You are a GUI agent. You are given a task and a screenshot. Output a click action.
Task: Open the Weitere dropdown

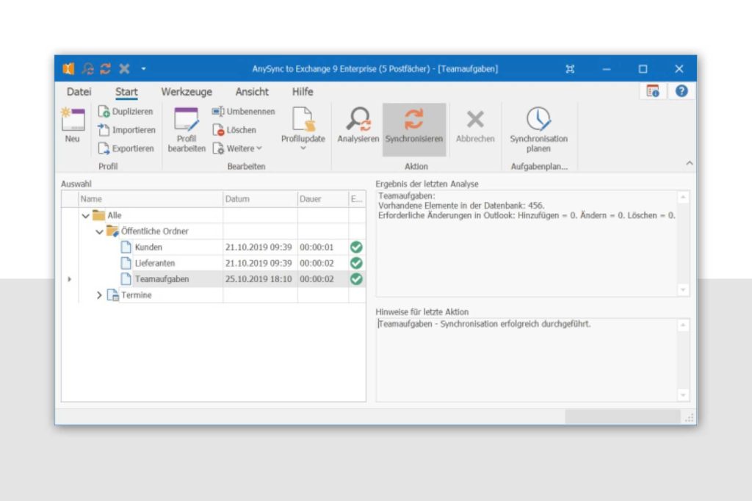(237, 149)
